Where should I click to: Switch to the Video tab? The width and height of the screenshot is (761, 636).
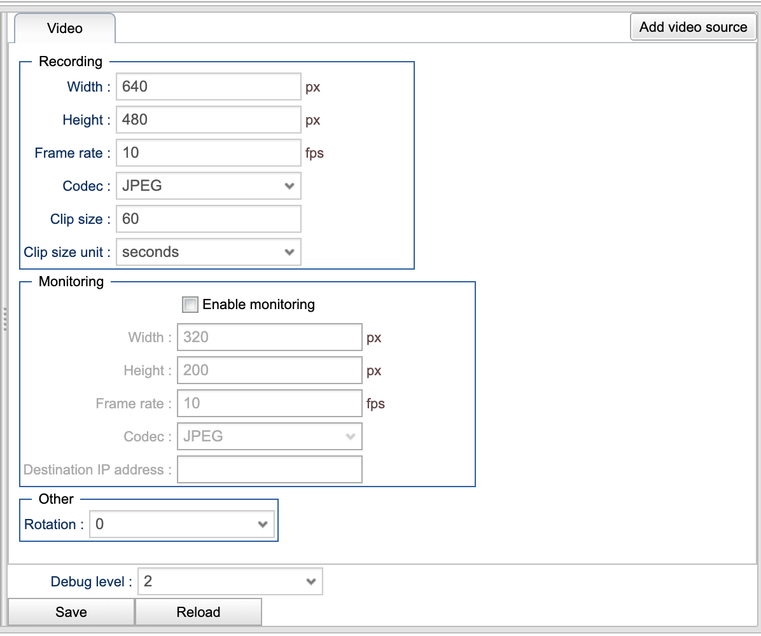pos(65,29)
